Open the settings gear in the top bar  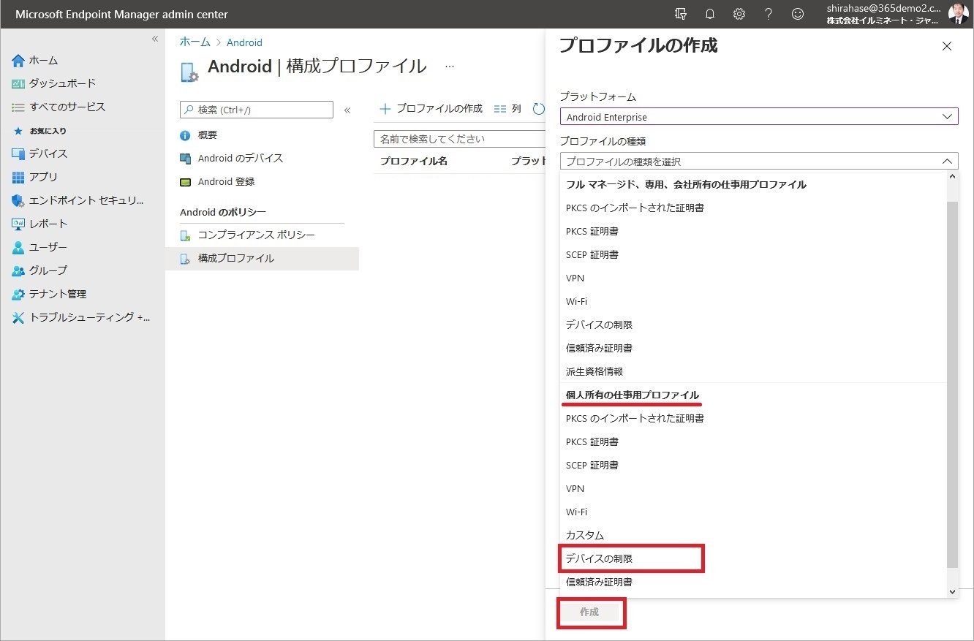pos(739,14)
